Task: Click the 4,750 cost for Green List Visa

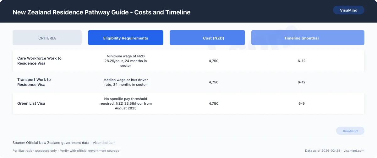Action: [x=214, y=103]
